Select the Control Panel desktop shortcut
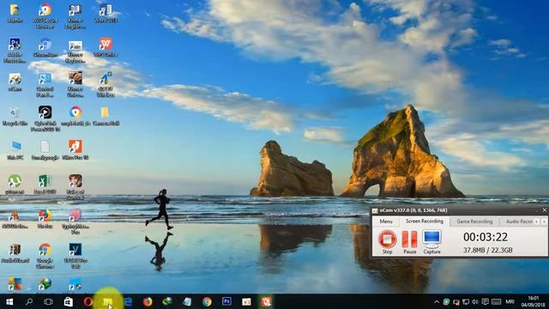549x309 pixels. coord(45,85)
